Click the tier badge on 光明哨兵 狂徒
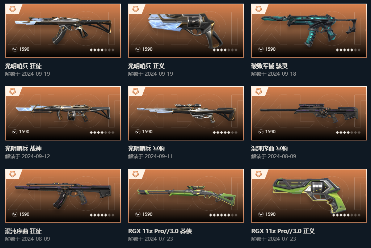 click(x=13, y=9)
